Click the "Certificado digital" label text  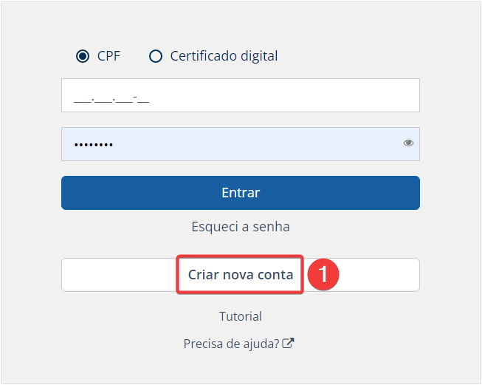pyautogui.click(x=224, y=56)
